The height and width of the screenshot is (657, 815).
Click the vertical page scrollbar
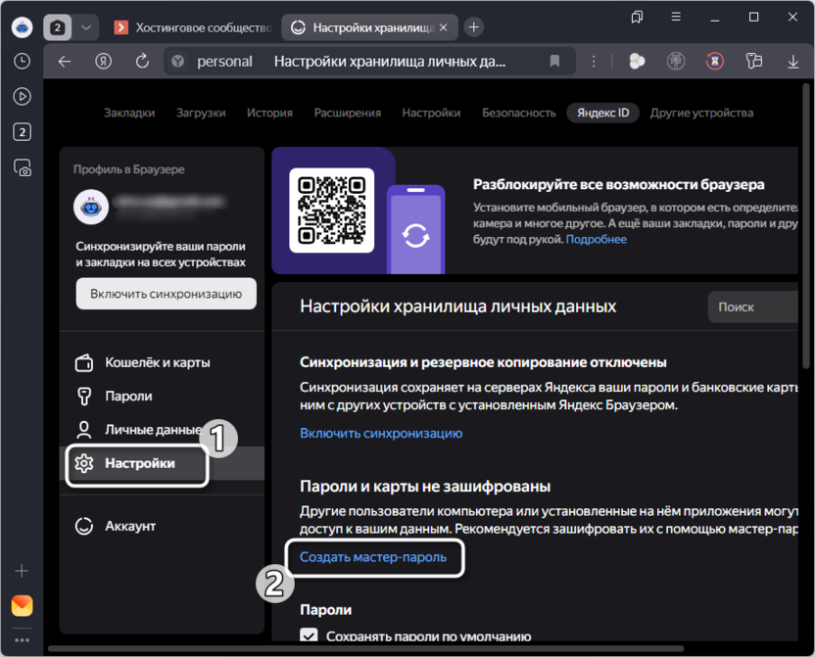pos(806,226)
